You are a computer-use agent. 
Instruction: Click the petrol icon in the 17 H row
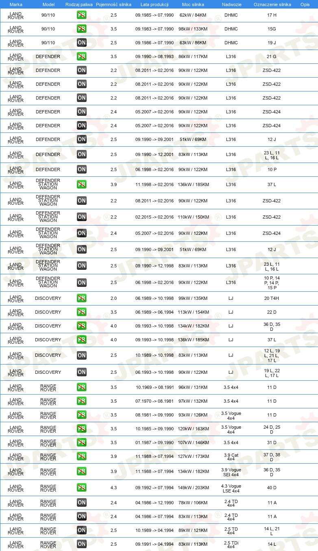tap(82, 15)
